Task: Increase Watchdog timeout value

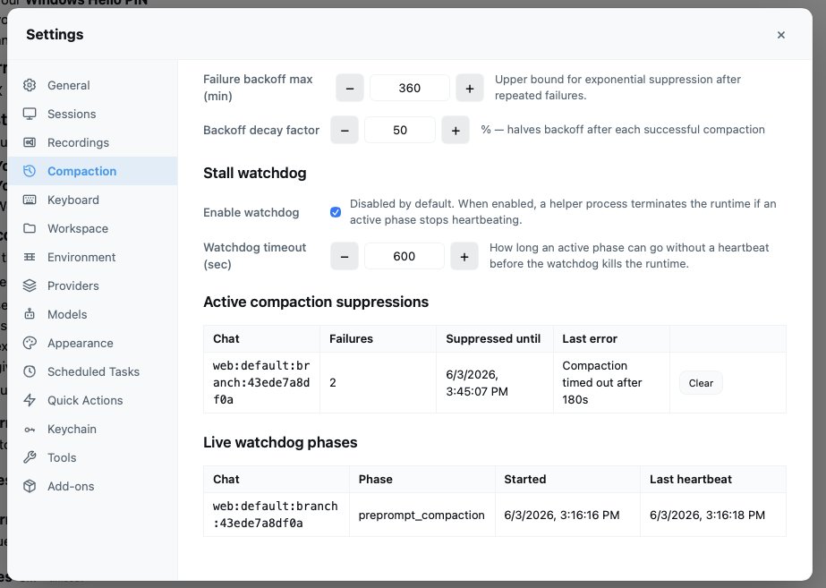Action: pos(464,256)
